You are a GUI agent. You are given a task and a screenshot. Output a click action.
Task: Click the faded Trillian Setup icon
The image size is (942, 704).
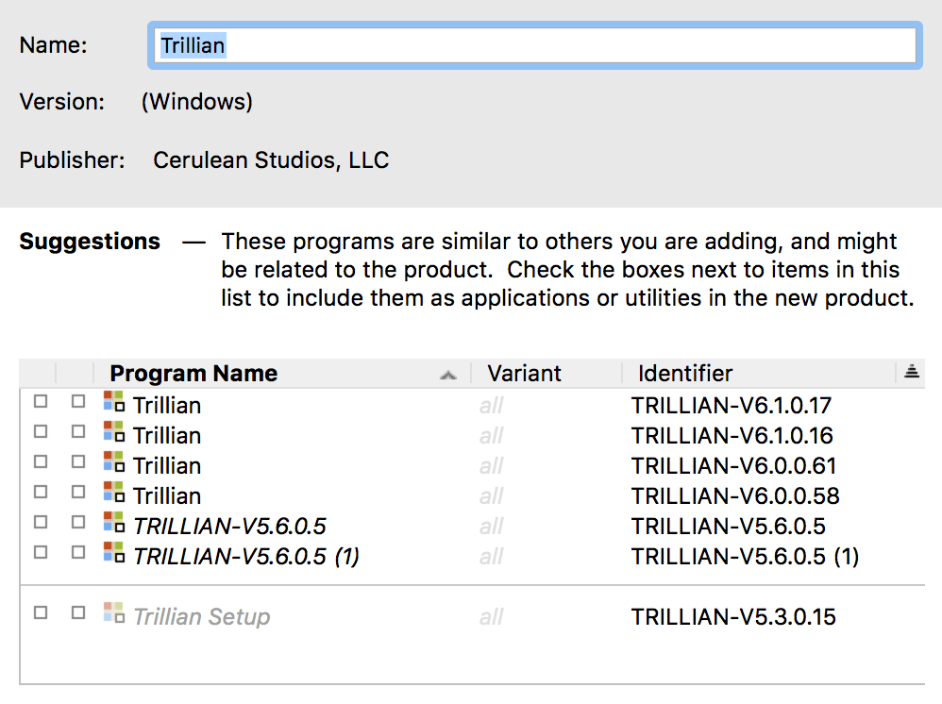coord(113,614)
